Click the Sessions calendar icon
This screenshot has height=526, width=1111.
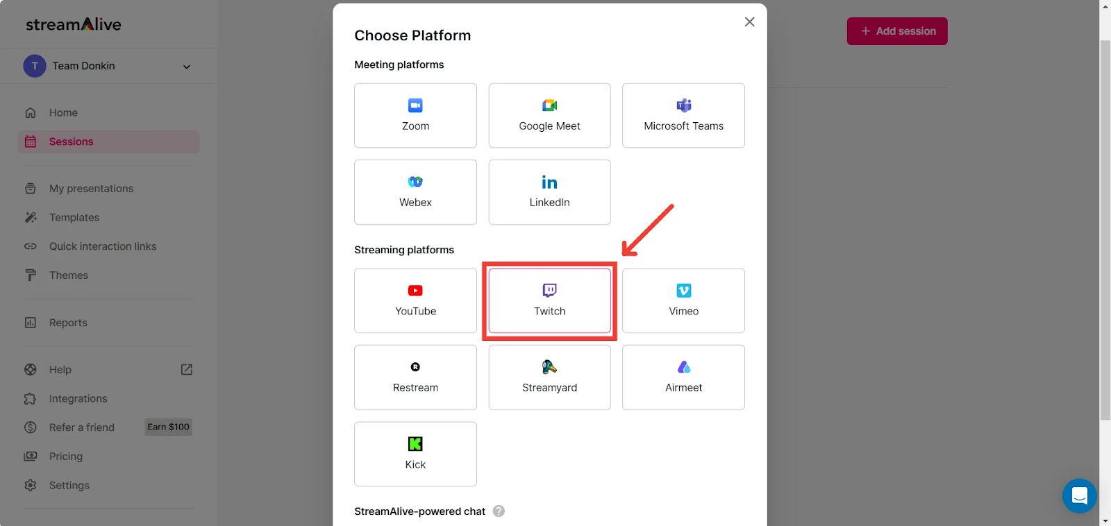(x=31, y=142)
